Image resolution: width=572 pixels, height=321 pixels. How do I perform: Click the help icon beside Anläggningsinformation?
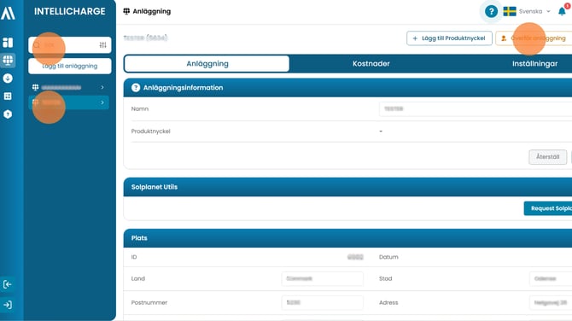point(136,88)
